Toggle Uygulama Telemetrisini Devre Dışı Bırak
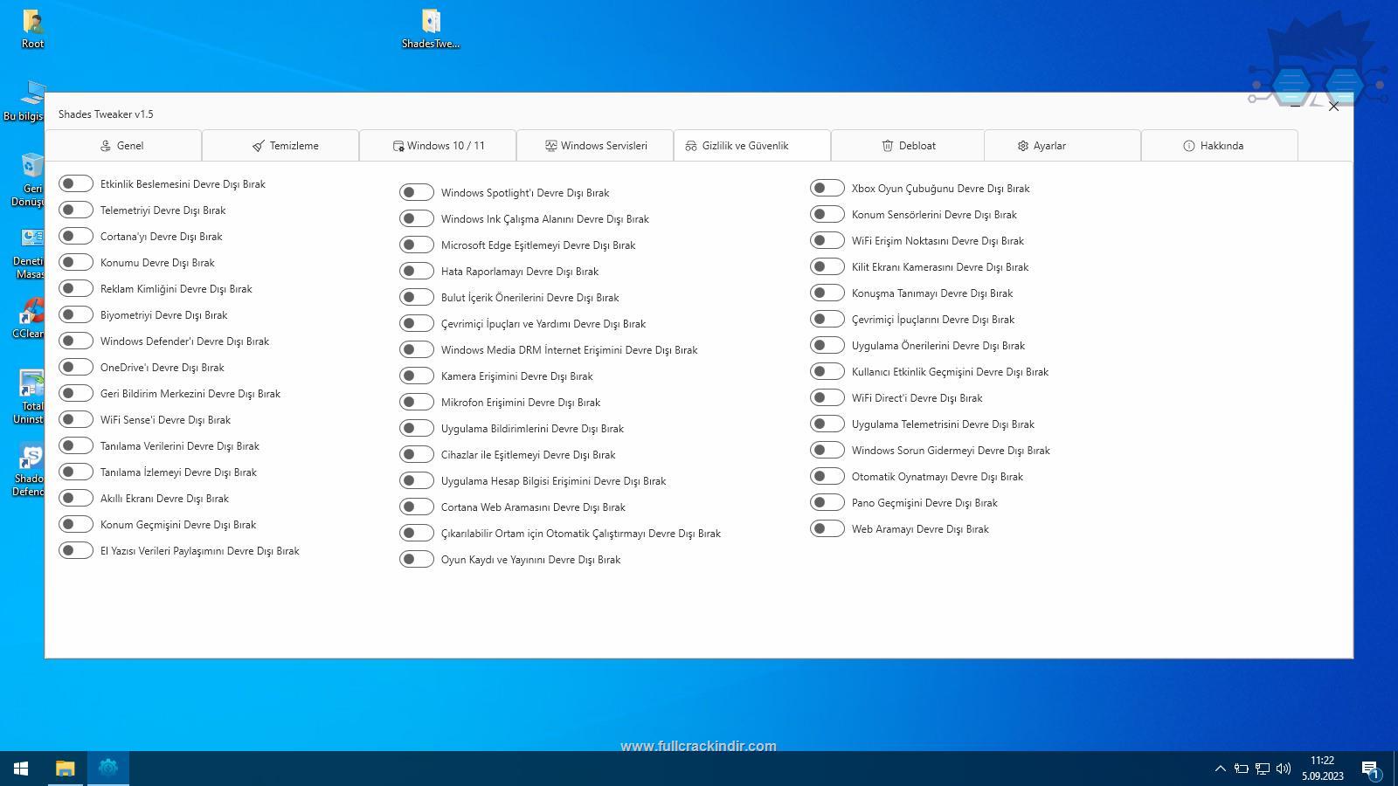 tap(827, 424)
